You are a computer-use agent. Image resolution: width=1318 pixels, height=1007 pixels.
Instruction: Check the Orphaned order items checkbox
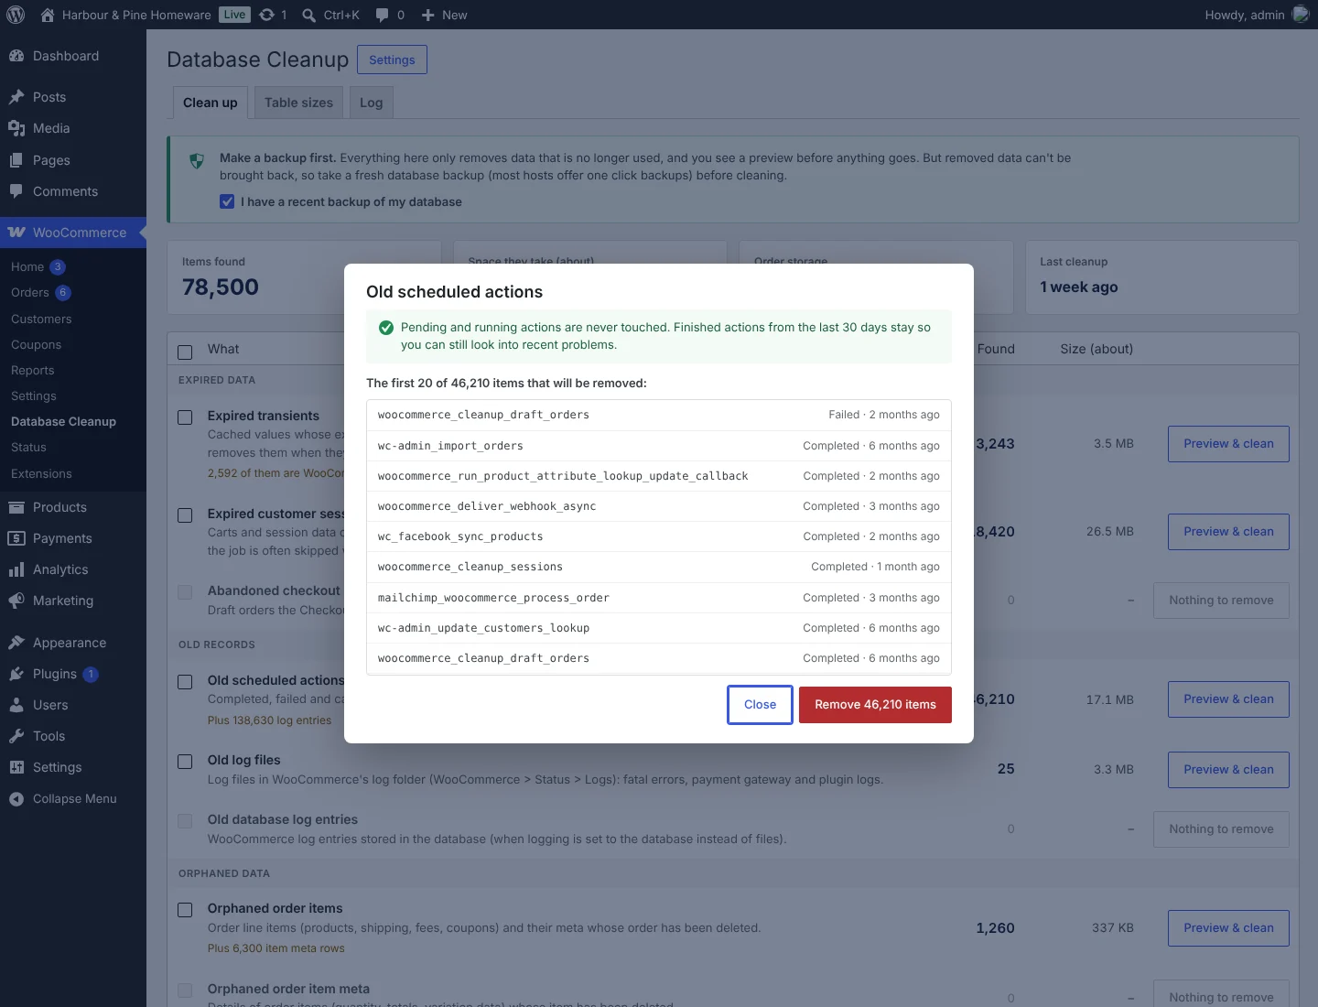click(x=185, y=910)
